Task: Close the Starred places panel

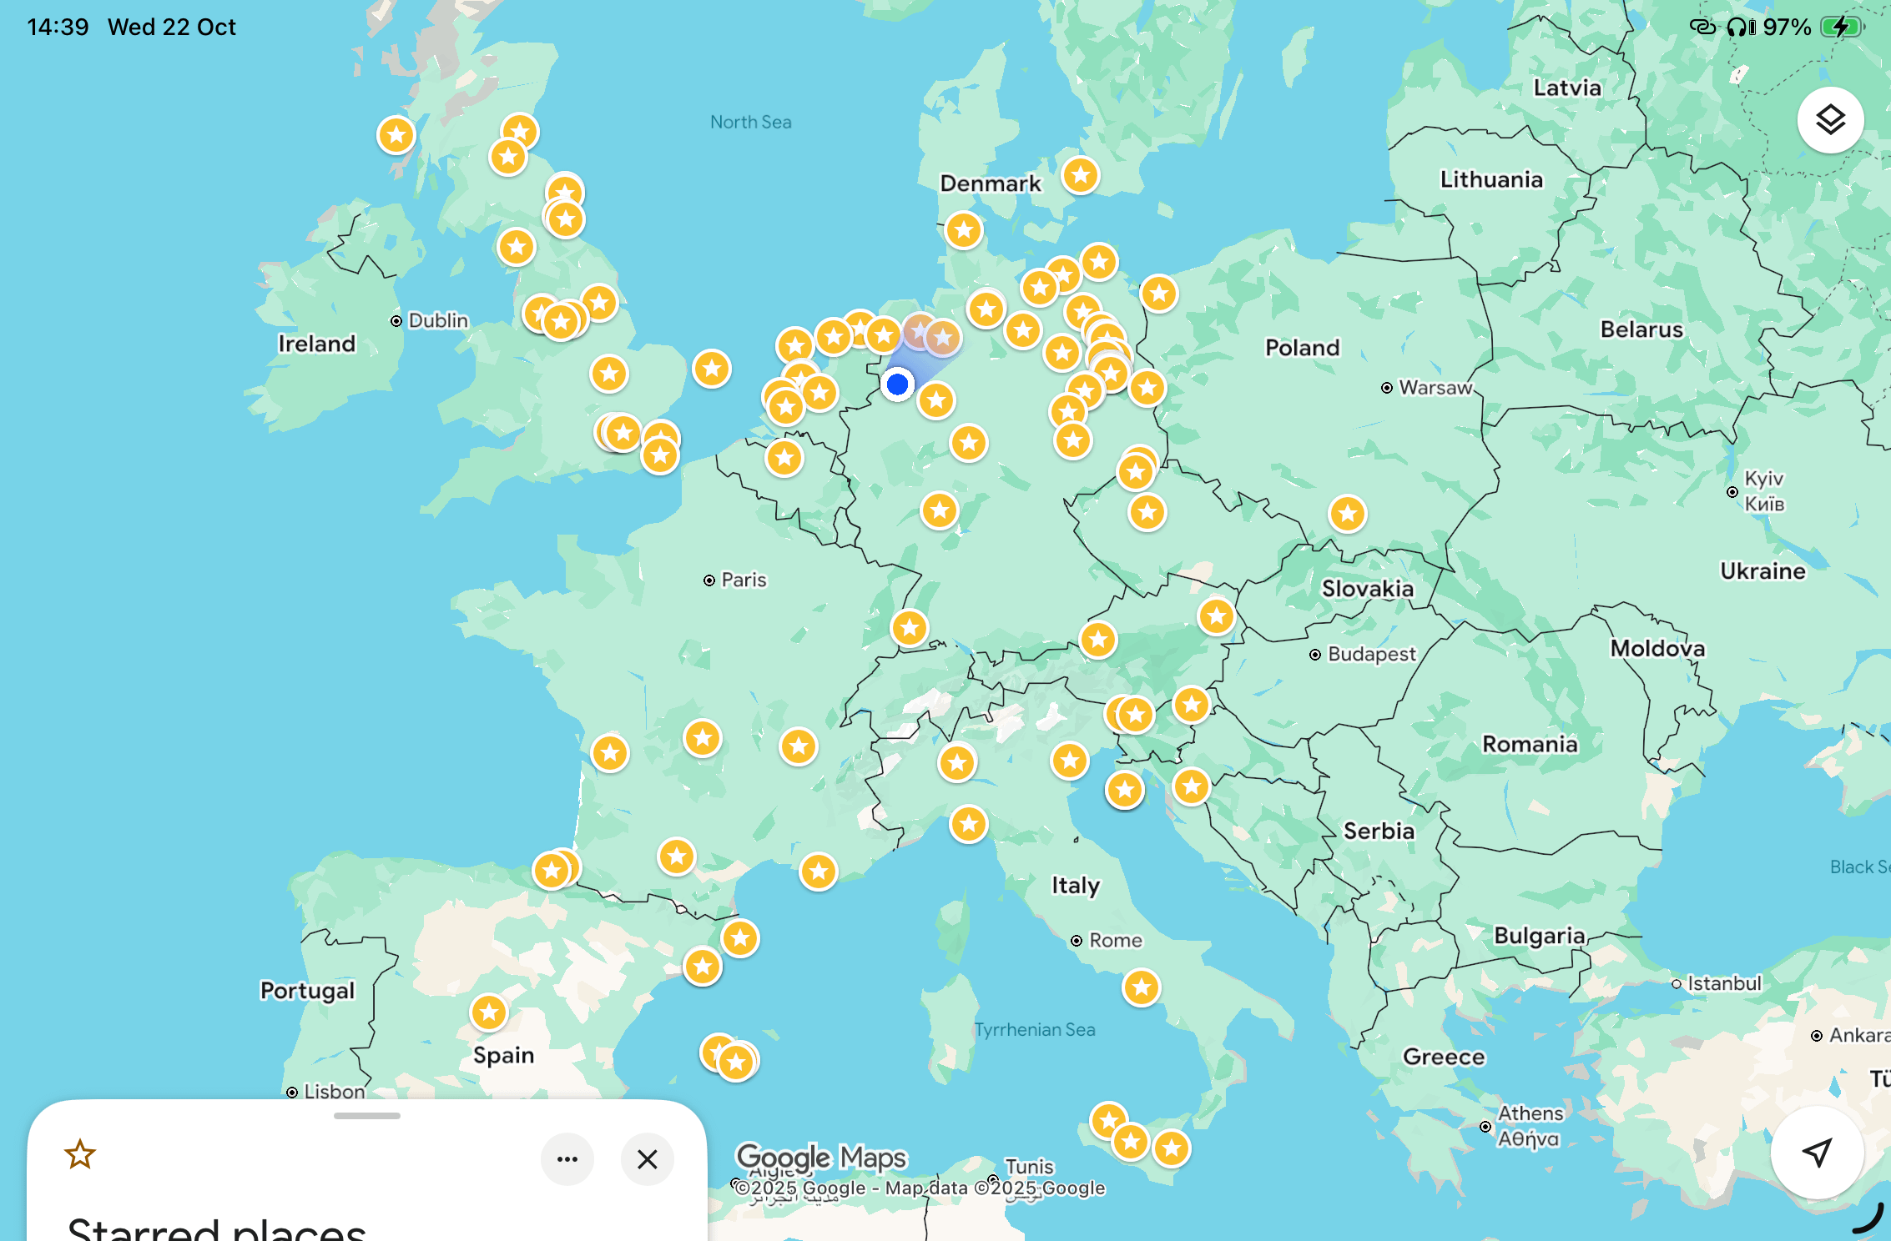Action: pos(647,1158)
